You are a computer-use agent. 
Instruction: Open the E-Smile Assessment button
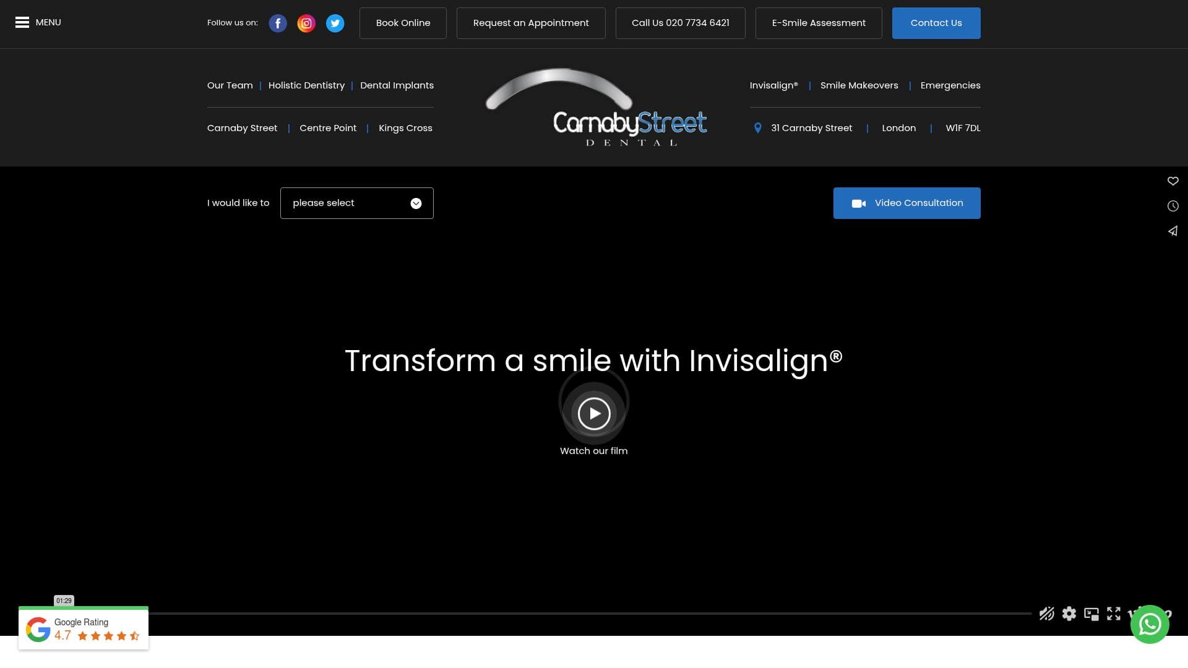[819, 23]
